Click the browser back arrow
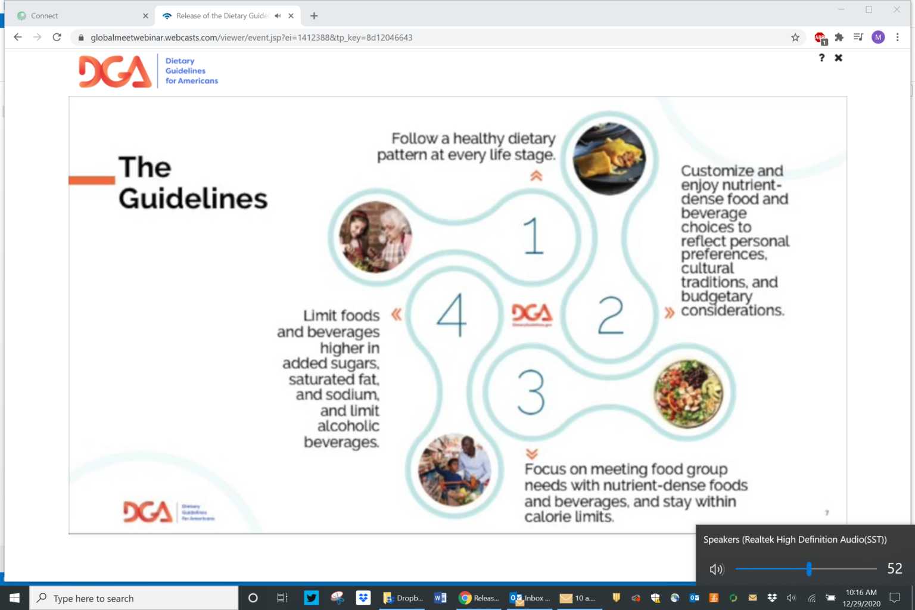 (17, 37)
